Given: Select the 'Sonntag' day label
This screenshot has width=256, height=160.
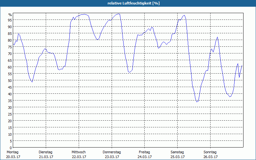Looking at the screenshot, I should [x=210, y=152].
